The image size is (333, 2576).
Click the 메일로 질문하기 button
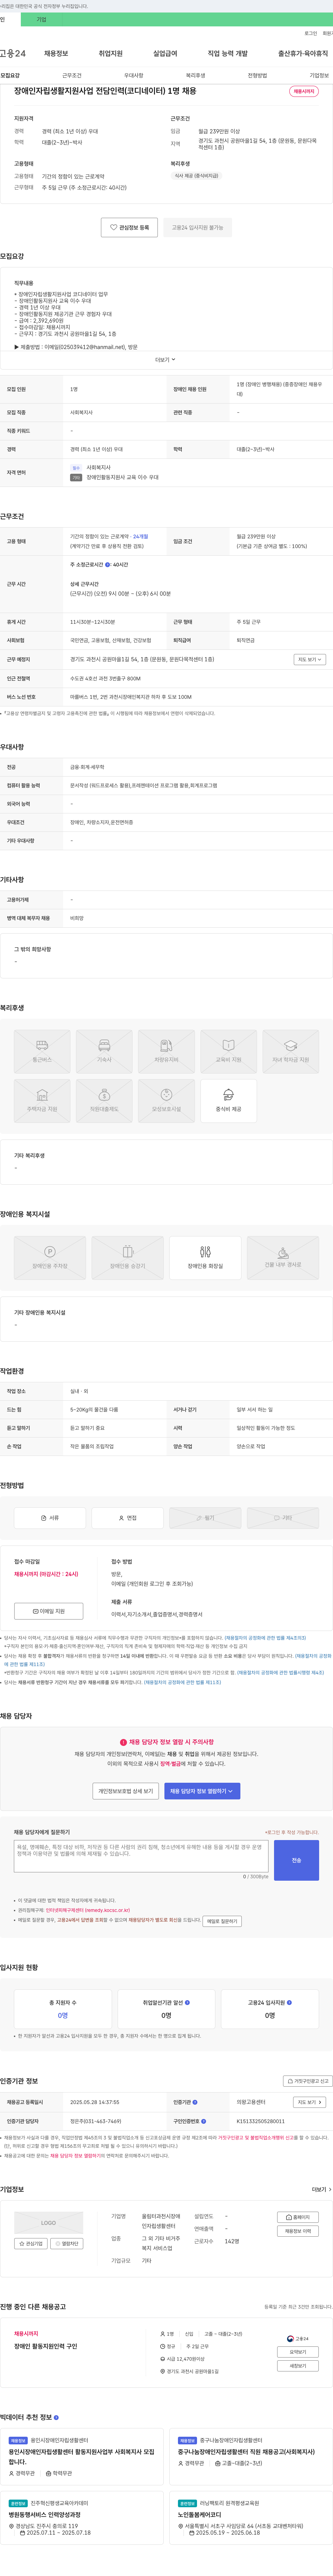pyautogui.click(x=222, y=1921)
